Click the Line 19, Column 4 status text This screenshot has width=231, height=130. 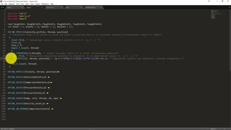pyautogui.click(x=9, y=129)
